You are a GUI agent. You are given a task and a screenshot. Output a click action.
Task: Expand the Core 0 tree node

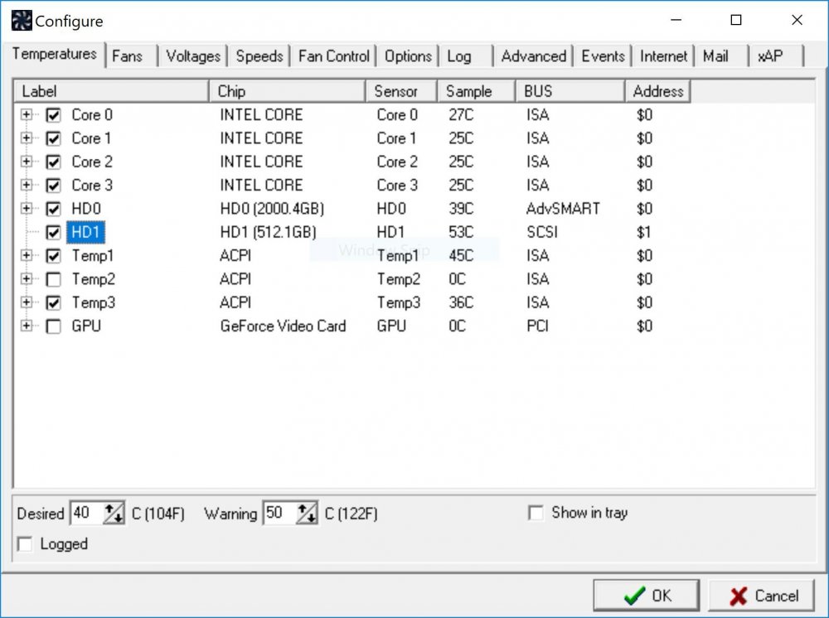(26, 114)
